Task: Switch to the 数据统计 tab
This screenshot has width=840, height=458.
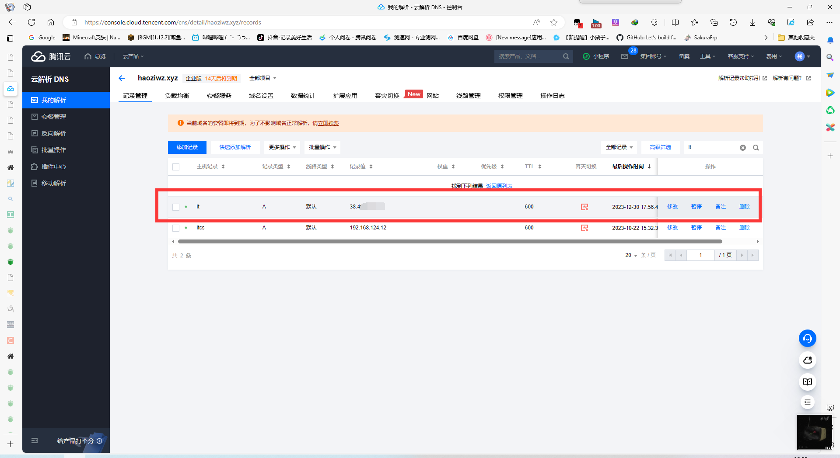Action: click(303, 96)
